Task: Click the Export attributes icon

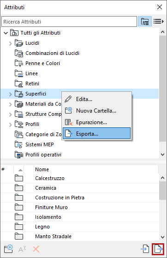Action: (x=158, y=249)
